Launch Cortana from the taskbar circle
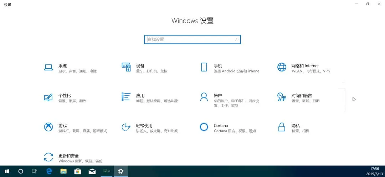The height and width of the screenshot is (177, 385). click(x=21, y=171)
